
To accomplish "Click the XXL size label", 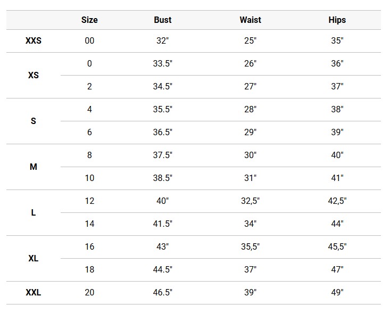I will (34, 292).
